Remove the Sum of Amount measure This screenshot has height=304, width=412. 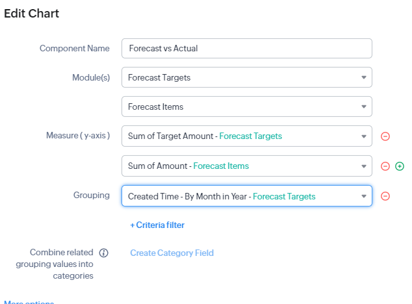tap(385, 166)
